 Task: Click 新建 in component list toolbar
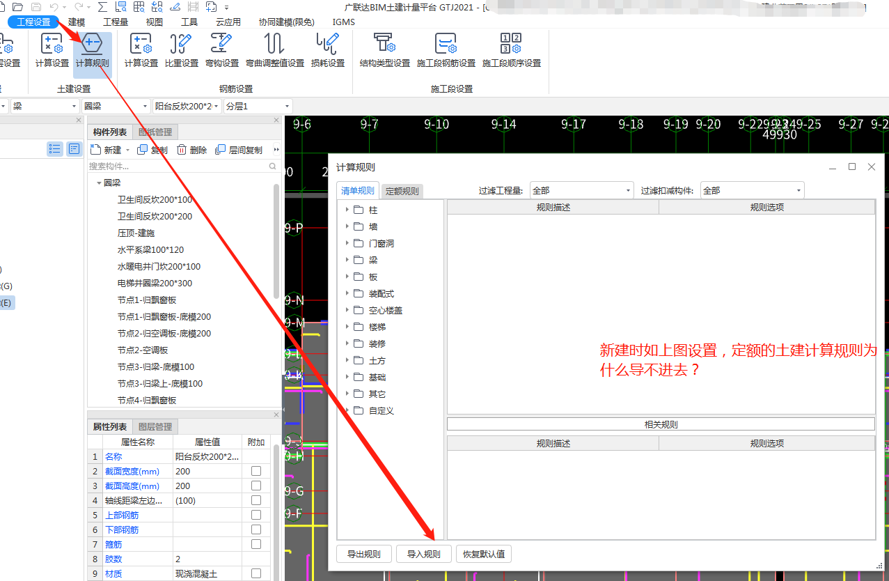click(x=107, y=150)
